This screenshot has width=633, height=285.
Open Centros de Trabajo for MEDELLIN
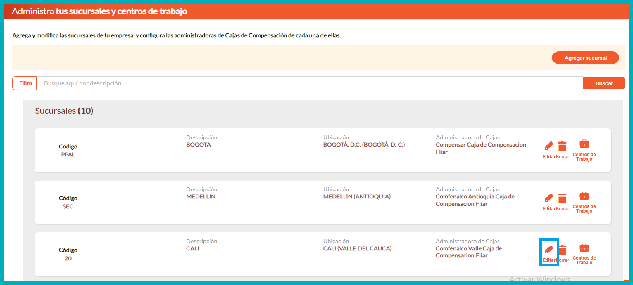[x=584, y=202]
